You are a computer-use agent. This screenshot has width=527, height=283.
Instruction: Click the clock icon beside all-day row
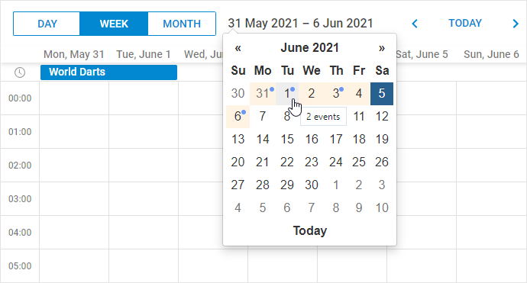pos(20,72)
